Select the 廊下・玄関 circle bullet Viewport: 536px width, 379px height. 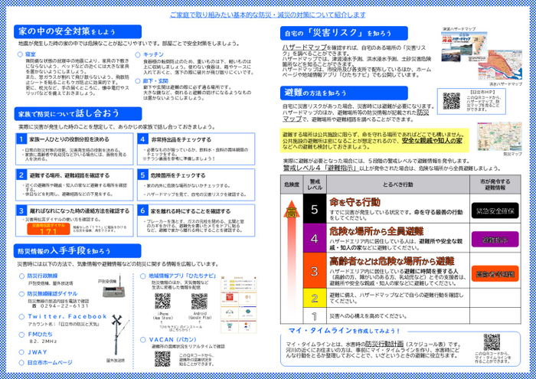(x=138, y=81)
